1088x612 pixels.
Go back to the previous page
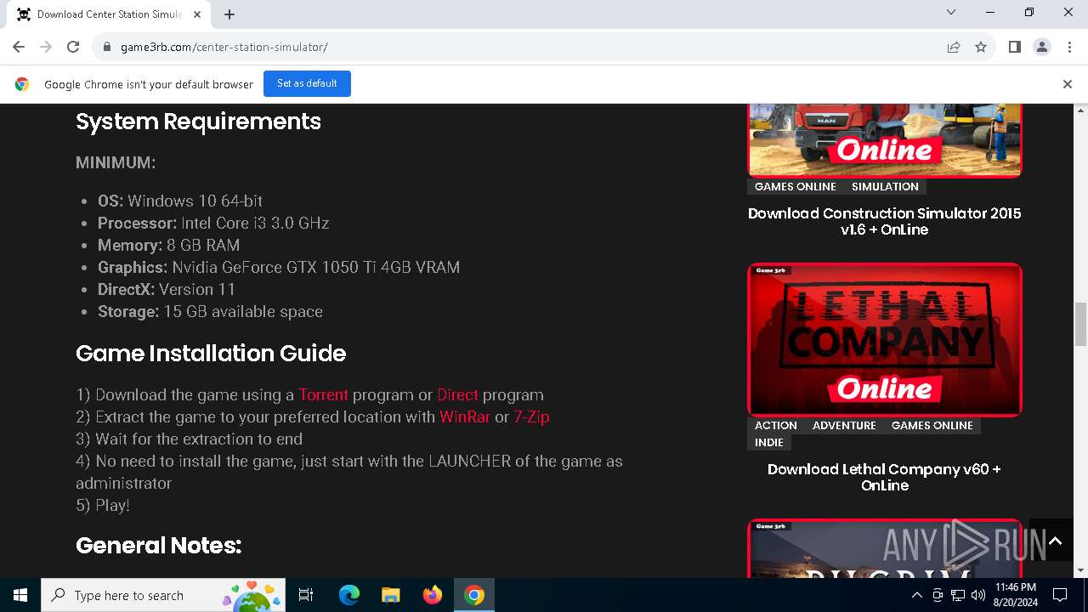pyautogui.click(x=19, y=47)
